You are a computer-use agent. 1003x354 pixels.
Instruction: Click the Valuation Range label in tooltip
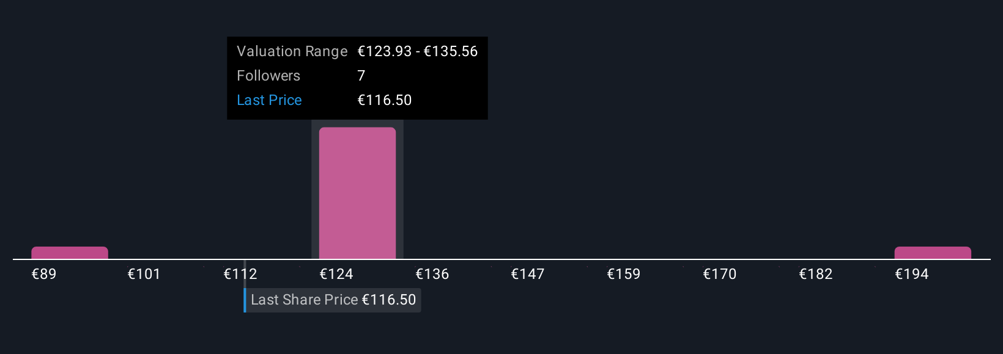click(x=292, y=51)
